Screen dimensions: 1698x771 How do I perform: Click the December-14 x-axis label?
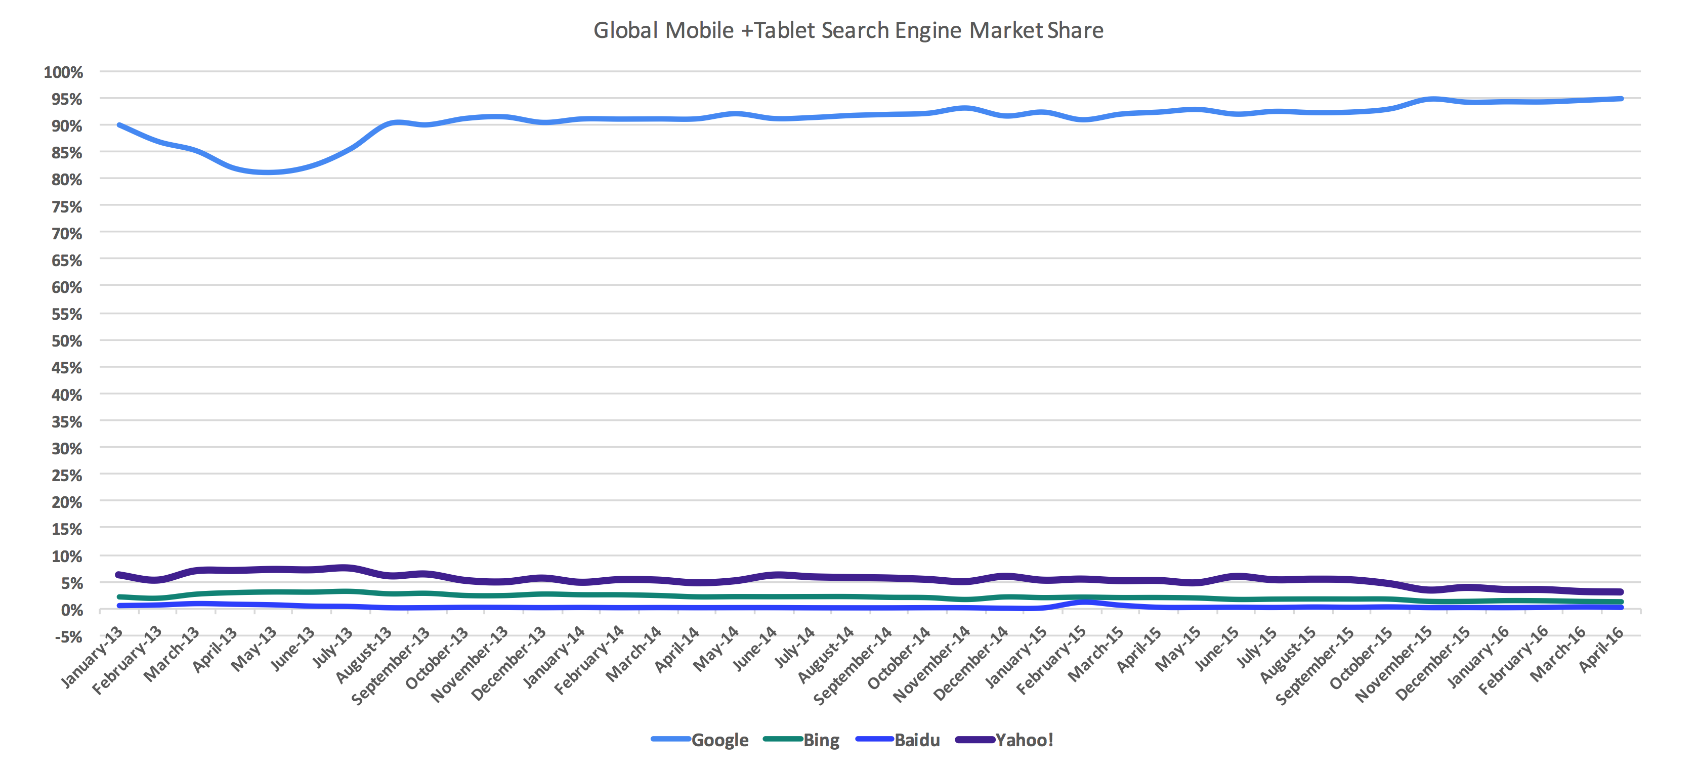coord(971,663)
